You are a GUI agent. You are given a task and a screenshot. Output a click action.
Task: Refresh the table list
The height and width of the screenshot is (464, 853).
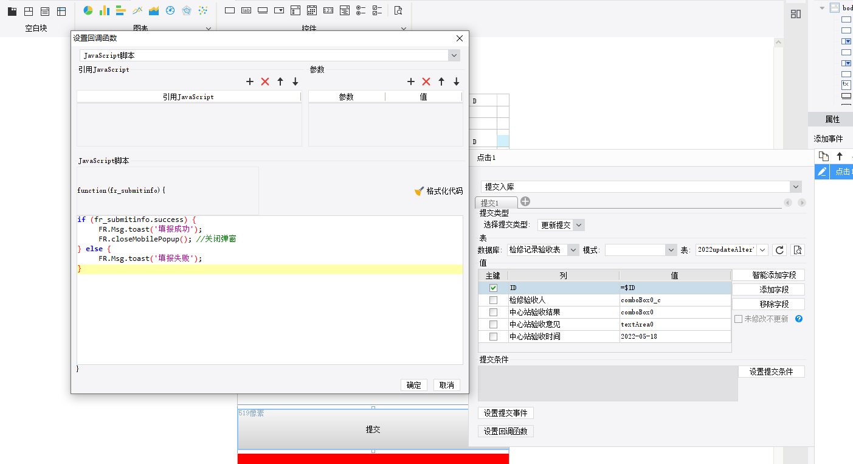point(779,250)
